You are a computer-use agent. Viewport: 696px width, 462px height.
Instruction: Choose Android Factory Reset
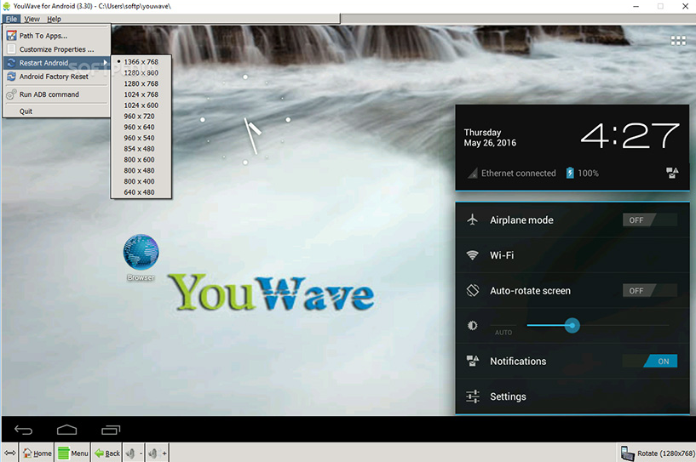pos(57,77)
